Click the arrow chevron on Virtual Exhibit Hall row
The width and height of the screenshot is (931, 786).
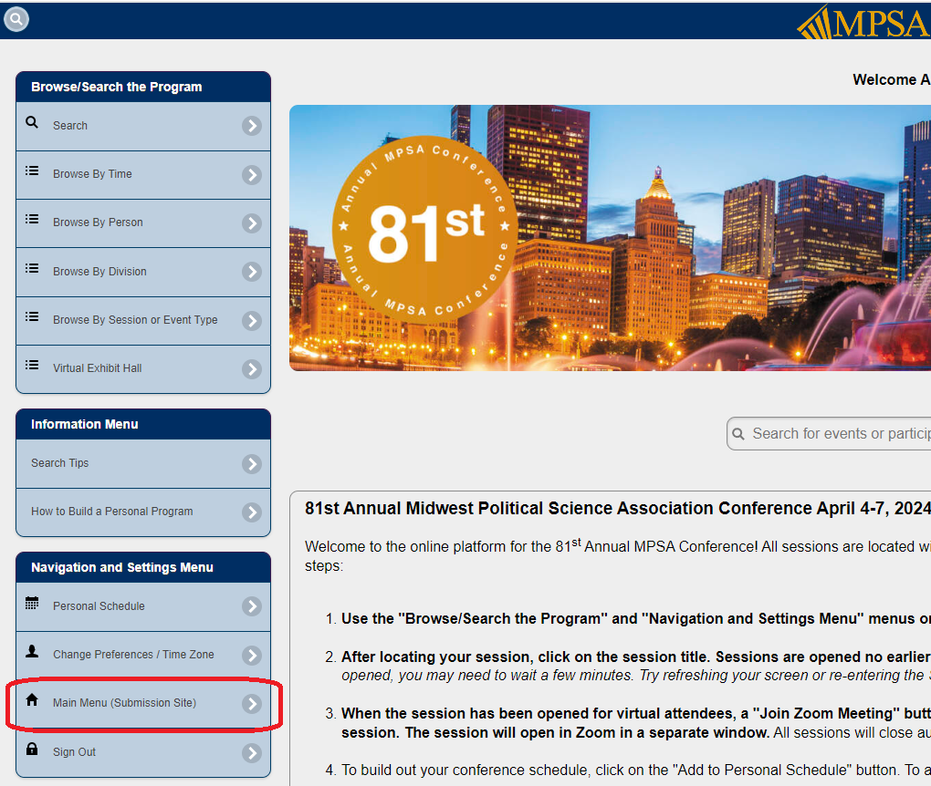coord(252,369)
